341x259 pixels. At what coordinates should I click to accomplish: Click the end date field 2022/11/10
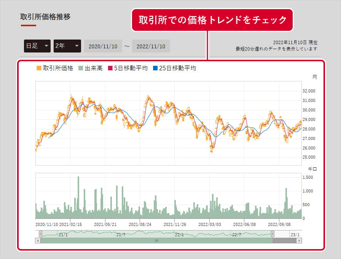[x=151, y=46]
